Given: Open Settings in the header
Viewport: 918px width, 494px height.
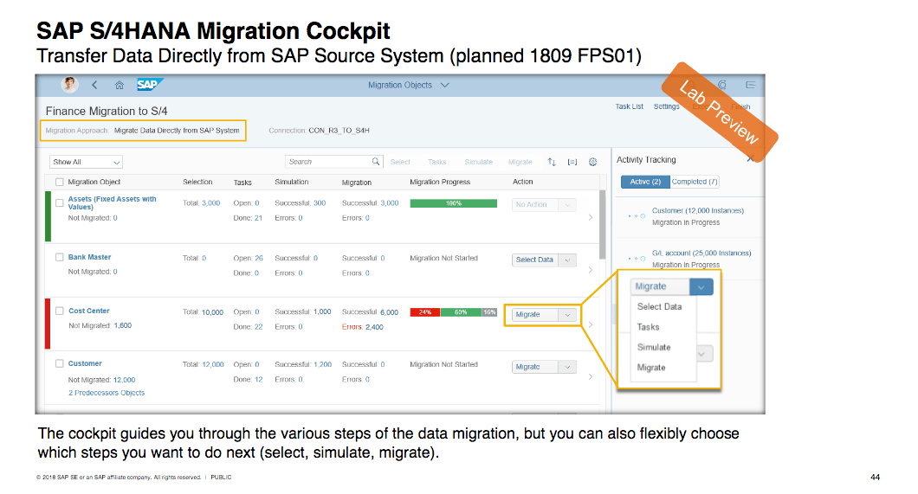Looking at the screenshot, I should 666,106.
